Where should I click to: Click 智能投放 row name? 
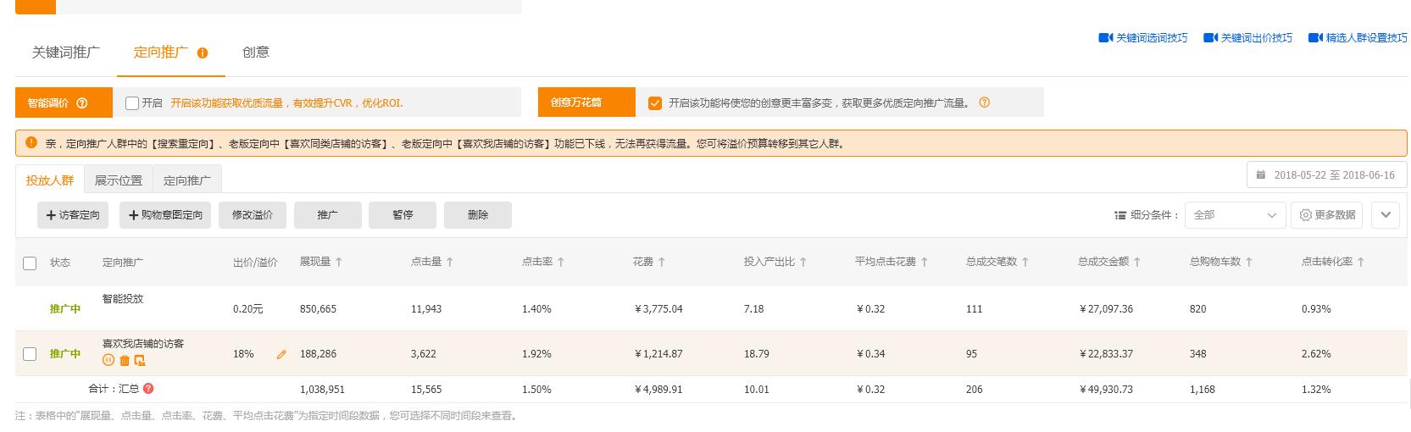click(123, 299)
